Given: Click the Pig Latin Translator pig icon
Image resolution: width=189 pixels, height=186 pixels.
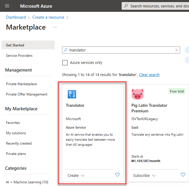Looking at the screenshot, I should (x=137, y=94).
